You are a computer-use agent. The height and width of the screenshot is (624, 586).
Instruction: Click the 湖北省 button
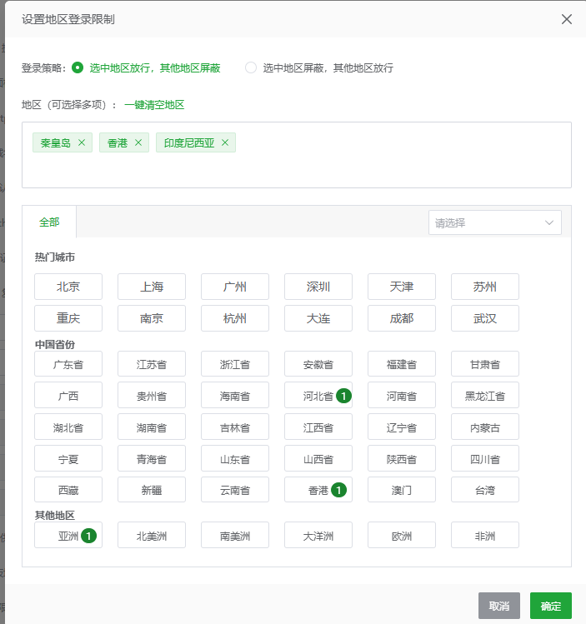pyautogui.click(x=68, y=427)
